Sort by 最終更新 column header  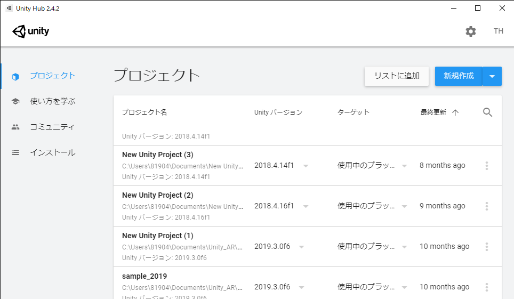pyautogui.click(x=433, y=112)
